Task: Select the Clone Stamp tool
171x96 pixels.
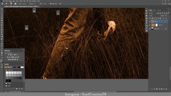Action: click(2, 30)
